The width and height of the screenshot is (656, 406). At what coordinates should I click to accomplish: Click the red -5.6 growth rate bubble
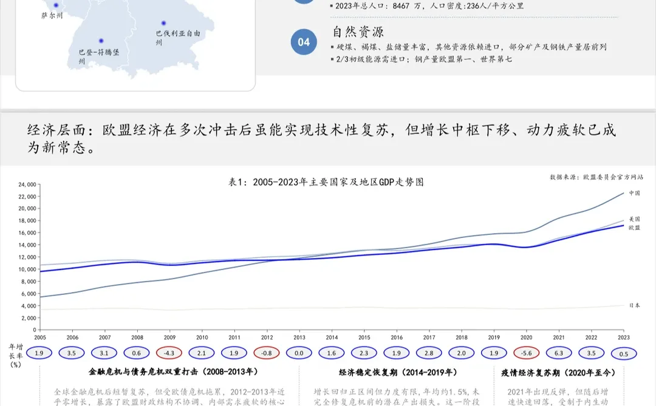[x=526, y=353]
